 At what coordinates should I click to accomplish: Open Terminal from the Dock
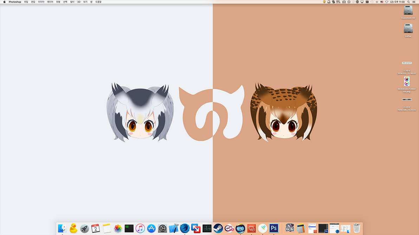click(129, 228)
